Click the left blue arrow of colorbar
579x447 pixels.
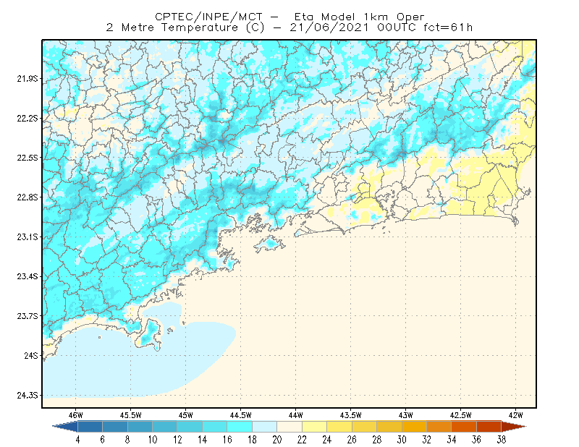point(65,427)
